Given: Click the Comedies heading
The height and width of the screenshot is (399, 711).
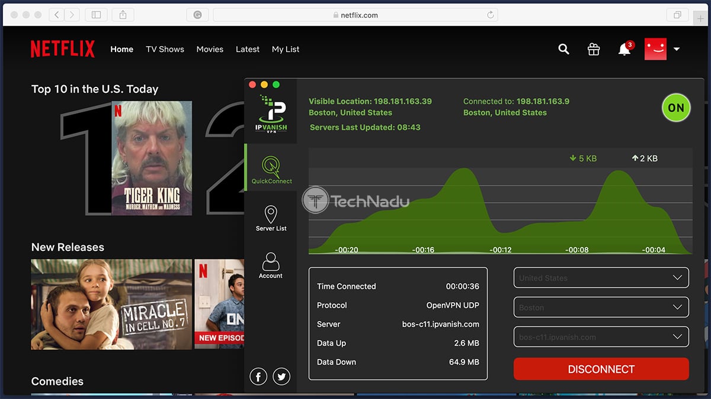Looking at the screenshot, I should pos(57,381).
